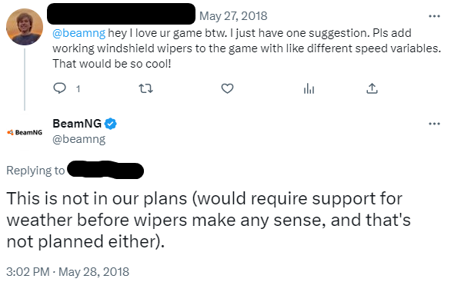This screenshot has height=292, width=451.
Task: Click the original tweet's suggestion text
Action: 246,48
